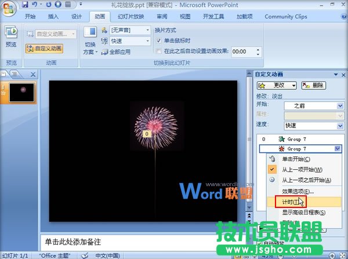Open the selected Group 7 entry's dropdown arrow
Viewport: 348px width, 259px height.
(338, 148)
